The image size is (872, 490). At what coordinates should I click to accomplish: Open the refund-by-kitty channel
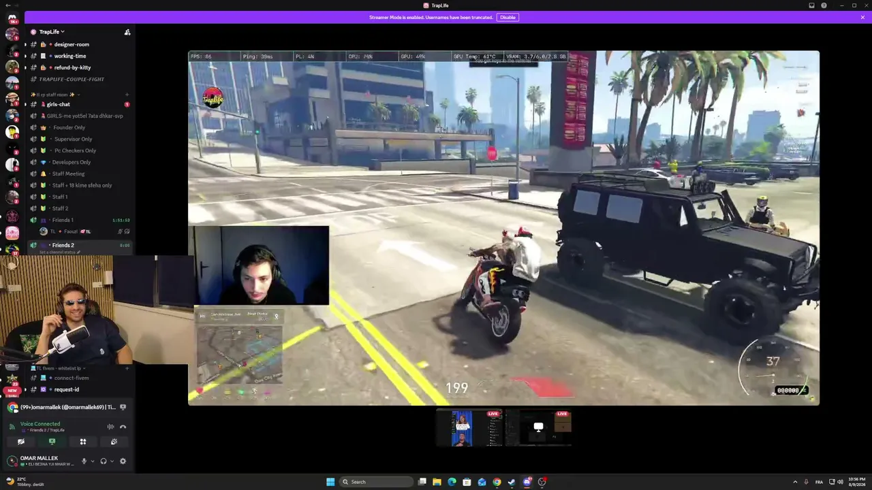(x=79, y=67)
